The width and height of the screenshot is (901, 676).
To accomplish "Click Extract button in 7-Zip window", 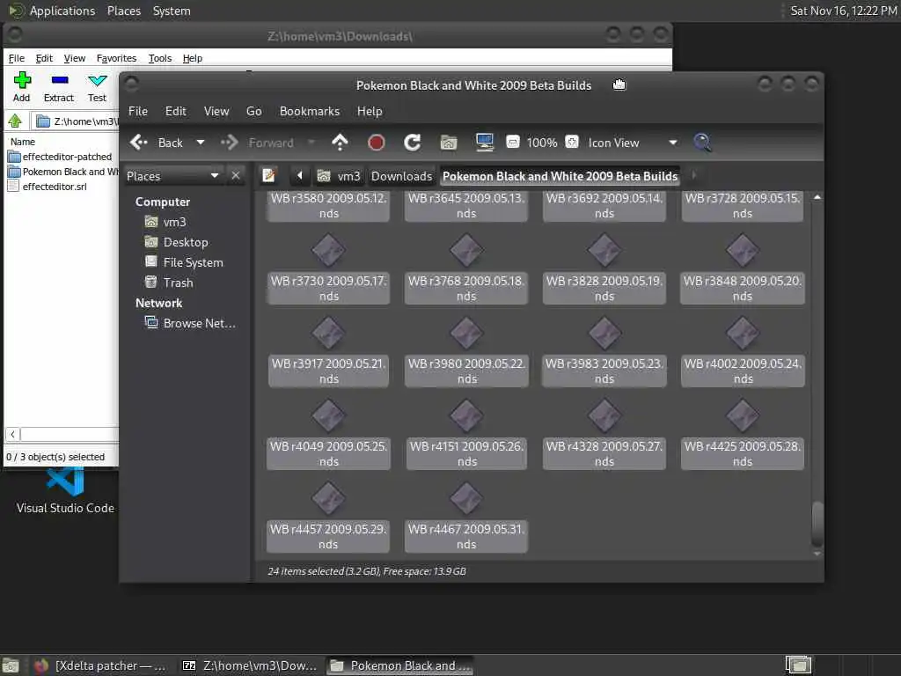I will [x=59, y=86].
